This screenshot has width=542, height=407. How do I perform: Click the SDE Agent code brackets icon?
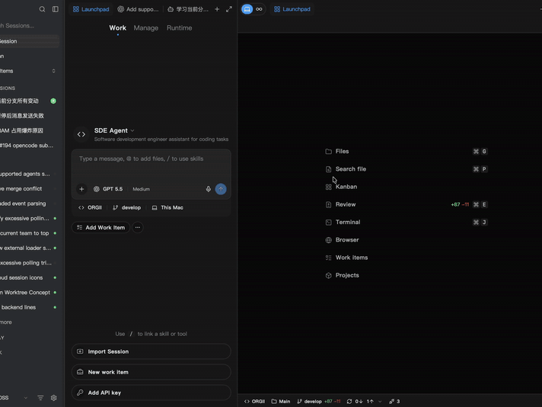pyautogui.click(x=81, y=134)
